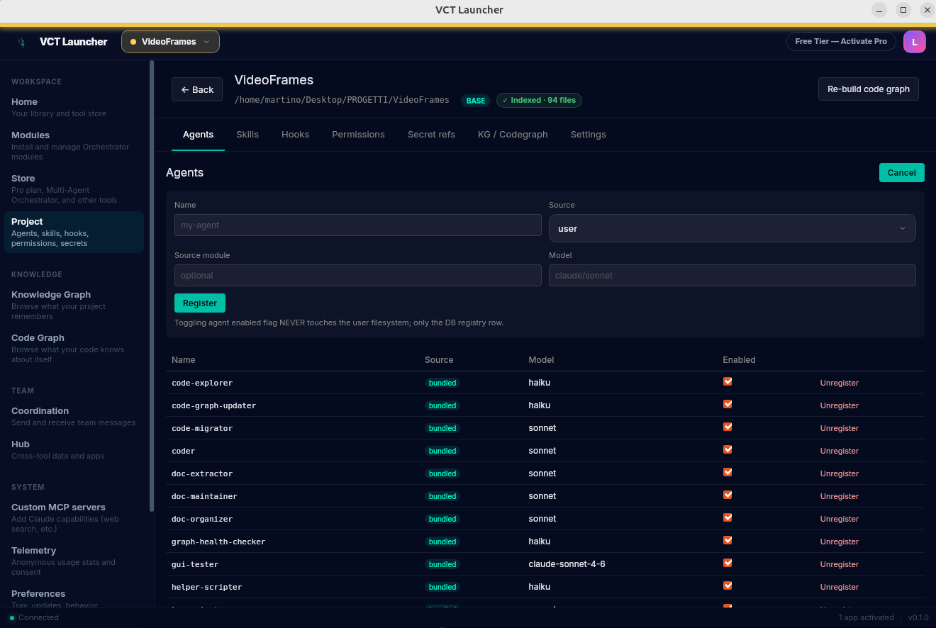The width and height of the screenshot is (936, 628).
Task: Disable the code-migrator agent checkbox
Action: [x=728, y=427]
